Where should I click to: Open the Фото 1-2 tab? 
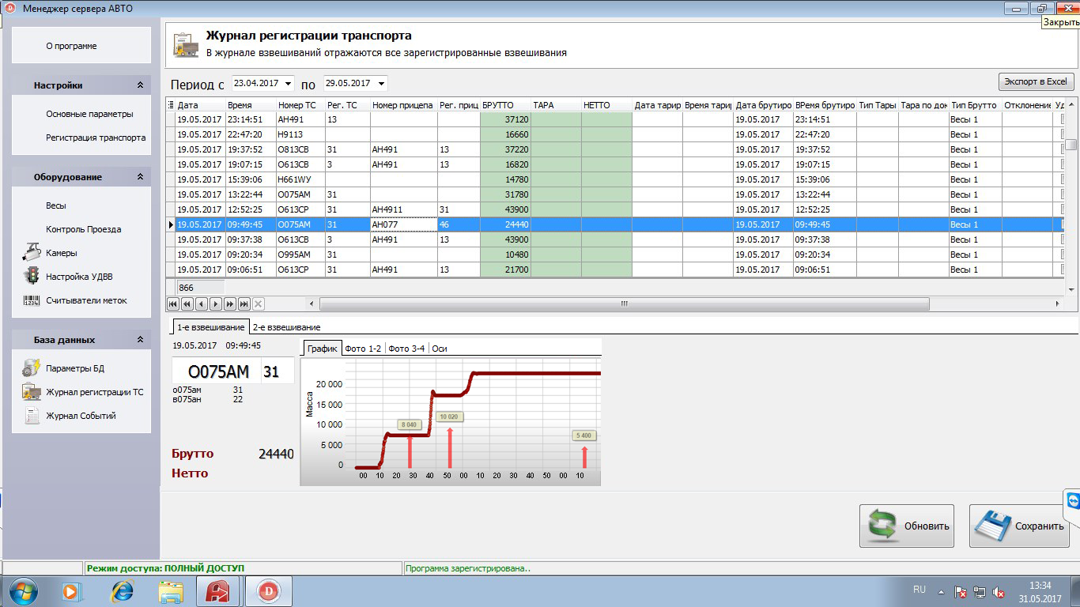pyautogui.click(x=363, y=349)
